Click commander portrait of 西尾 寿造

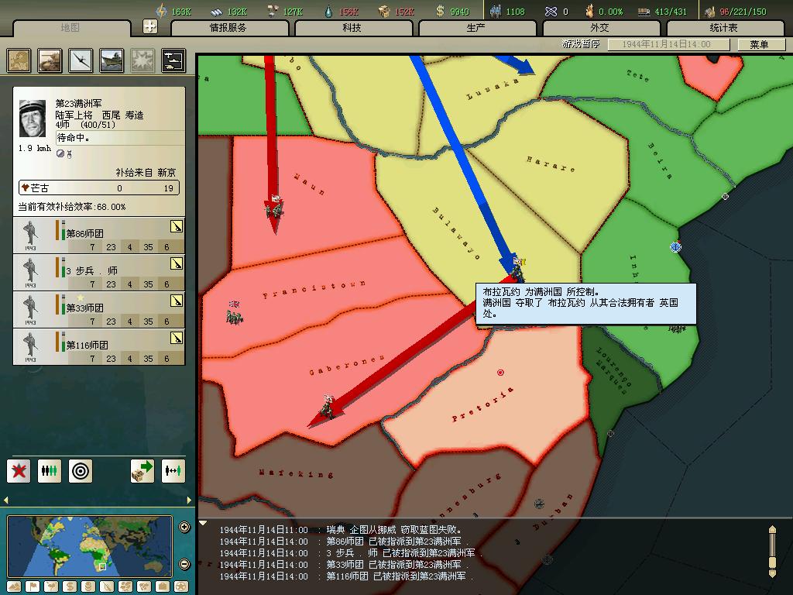(x=33, y=119)
